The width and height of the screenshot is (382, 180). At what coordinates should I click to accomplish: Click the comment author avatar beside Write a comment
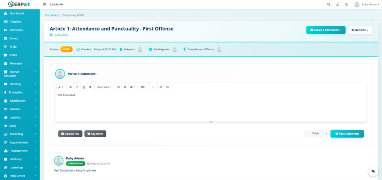60,74
